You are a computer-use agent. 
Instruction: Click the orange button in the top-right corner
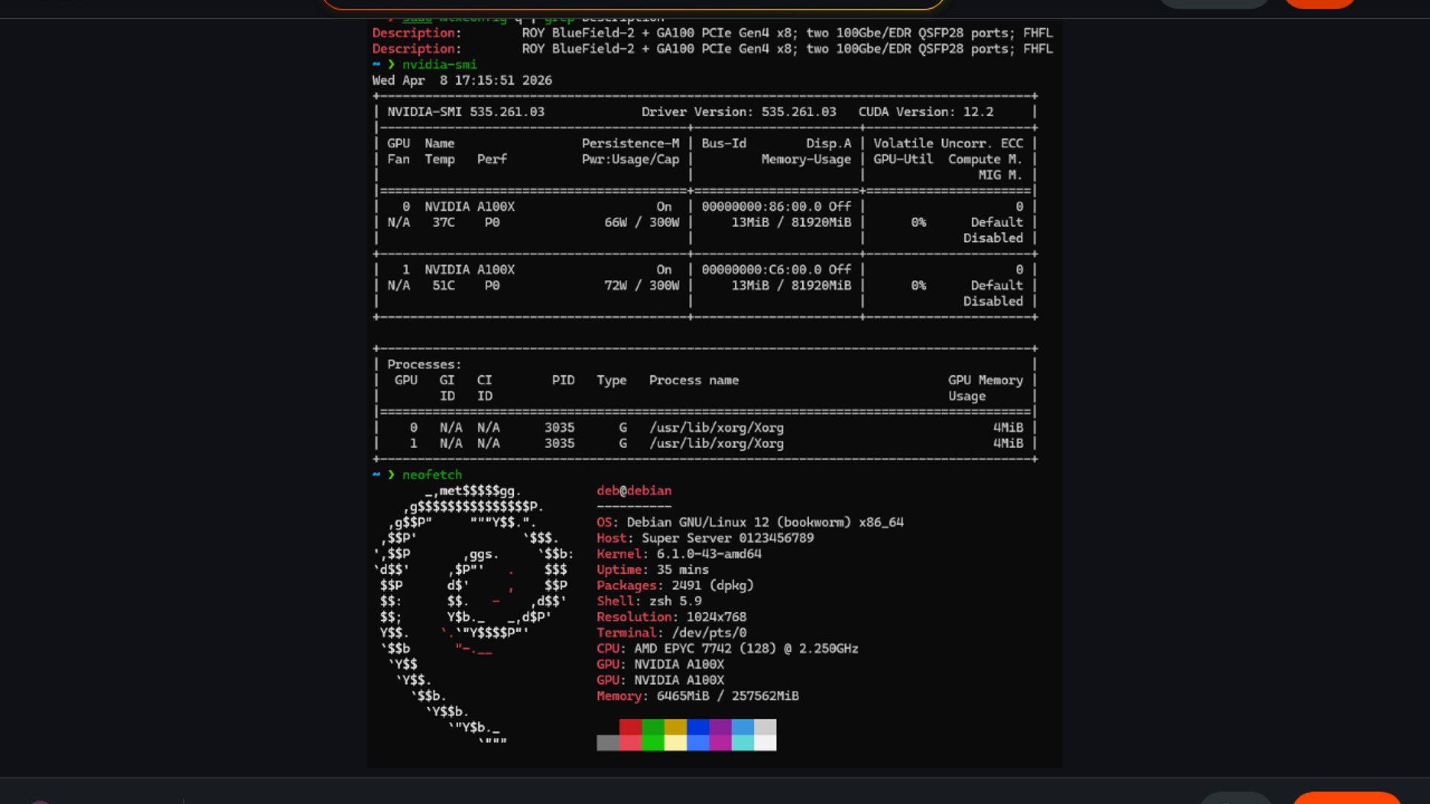pyautogui.click(x=1319, y=3)
